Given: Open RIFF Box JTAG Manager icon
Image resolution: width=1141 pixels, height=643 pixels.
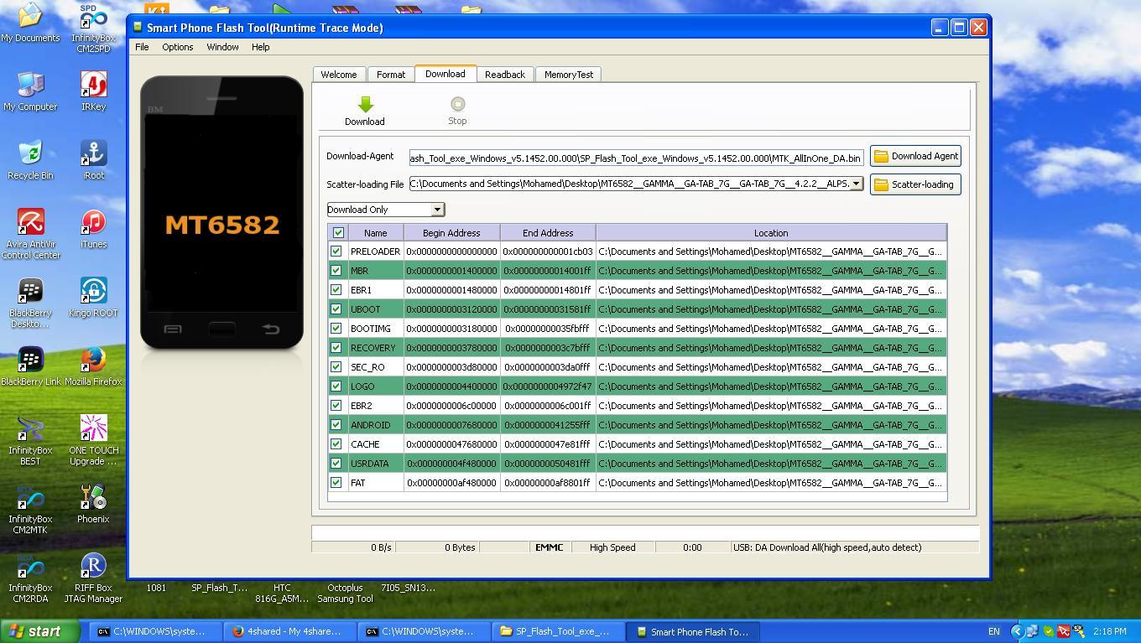Looking at the screenshot, I should 93,578.
